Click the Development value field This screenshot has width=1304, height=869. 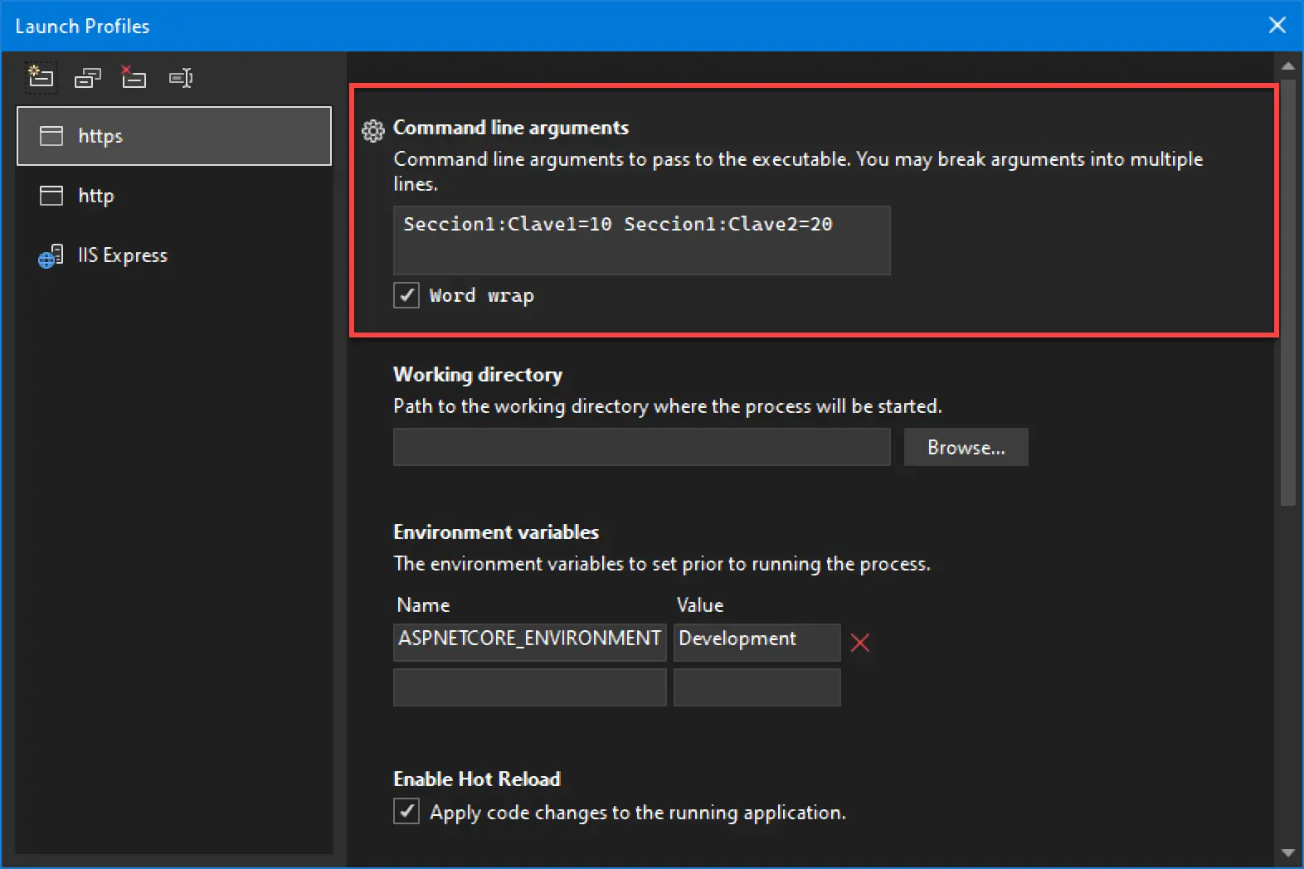[757, 642]
